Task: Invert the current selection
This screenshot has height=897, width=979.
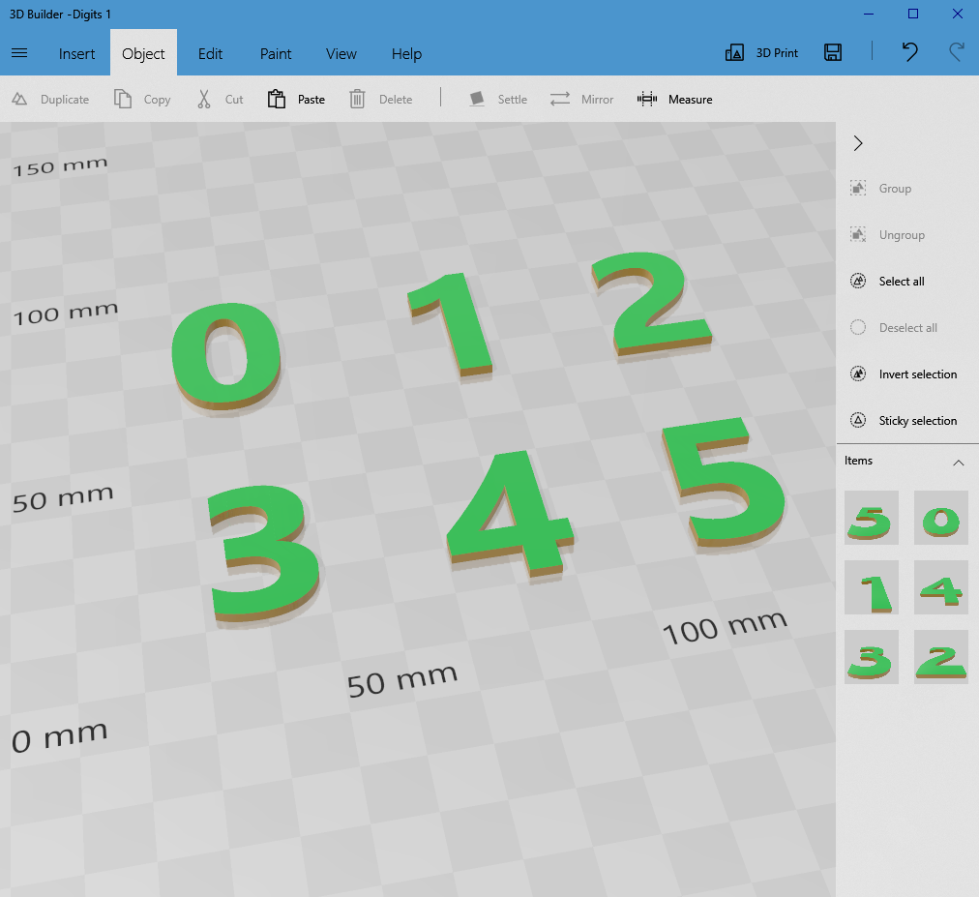Action: pyautogui.click(x=905, y=374)
